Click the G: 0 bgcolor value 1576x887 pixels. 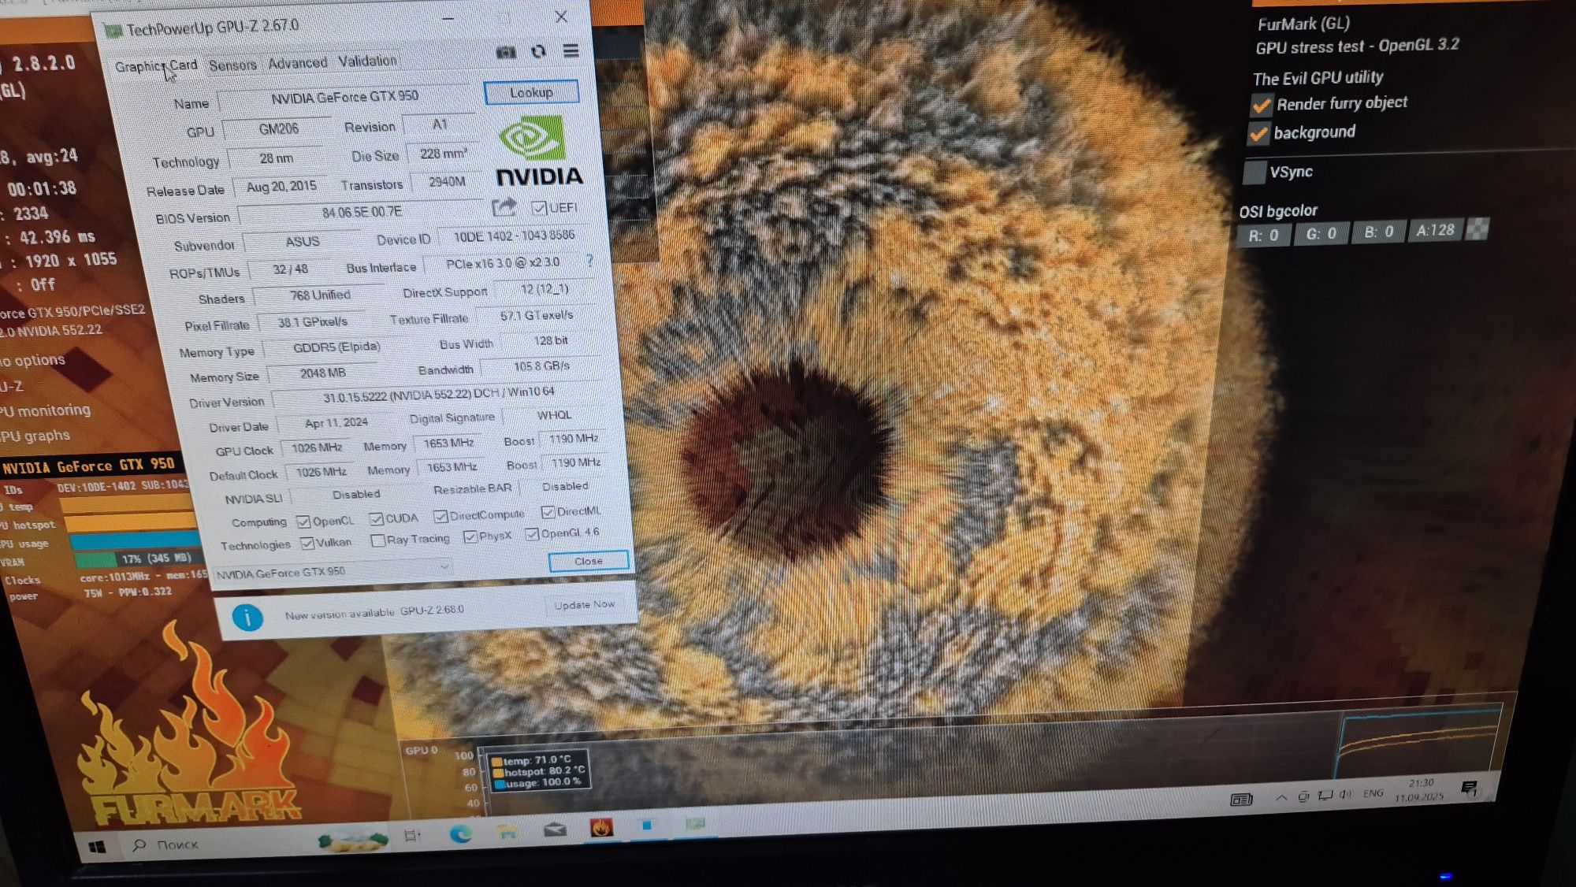click(1321, 233)
